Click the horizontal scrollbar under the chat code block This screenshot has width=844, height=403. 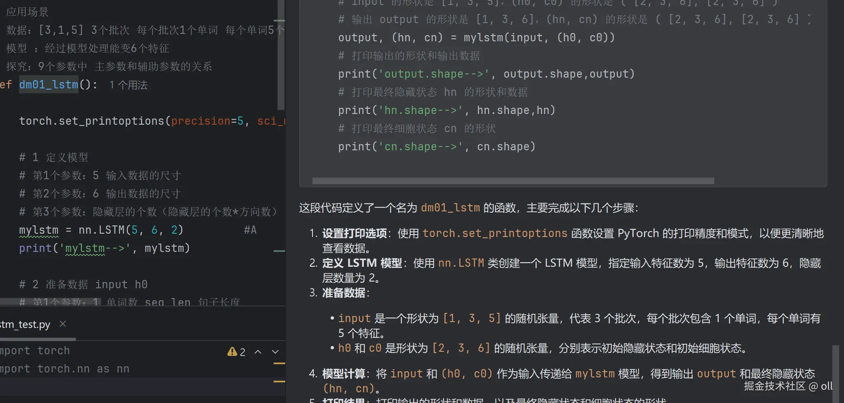coord(513,181)
